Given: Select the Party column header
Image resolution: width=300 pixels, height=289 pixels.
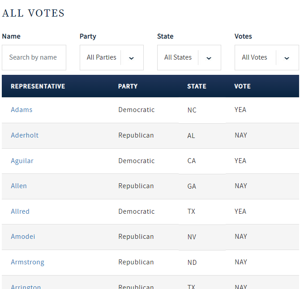Looking at the screenshot, I should (128, 86).
